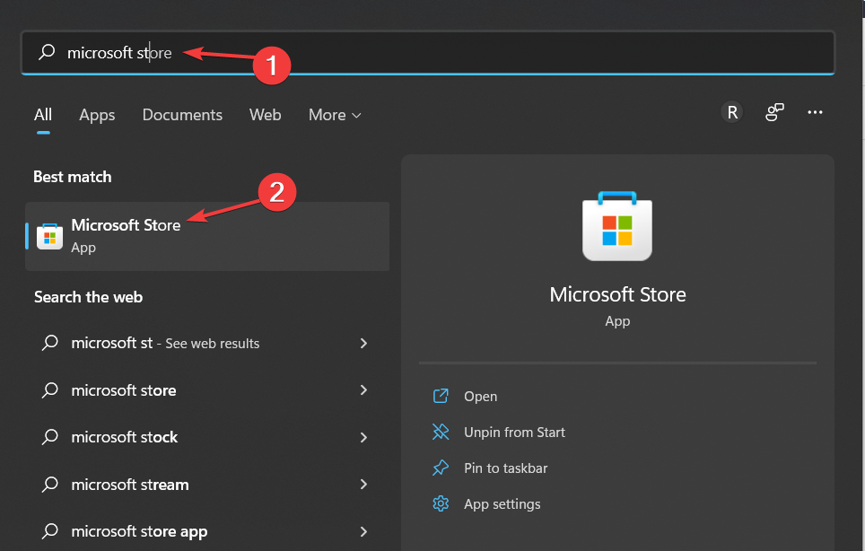The height and width of the screenshot is (551, 865).
Task: Switch to the Apps filter tab
Action: tap(97, 115)
